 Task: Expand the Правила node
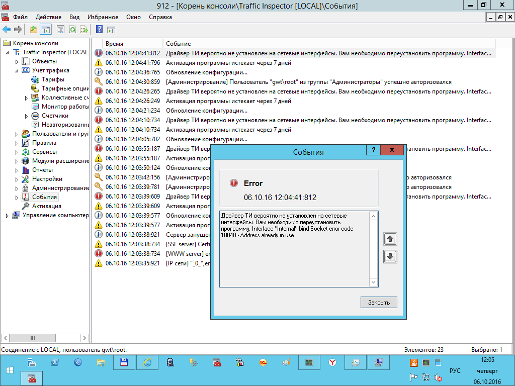(17, 143)
